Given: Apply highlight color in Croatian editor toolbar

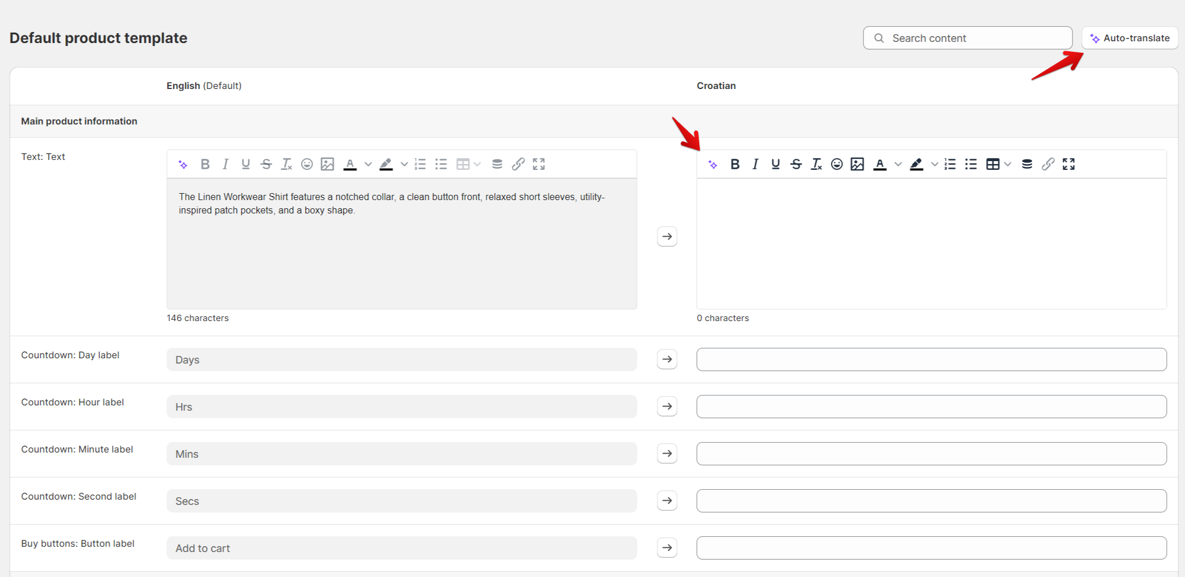Looking at the screenshot, I should coord(917,165).
